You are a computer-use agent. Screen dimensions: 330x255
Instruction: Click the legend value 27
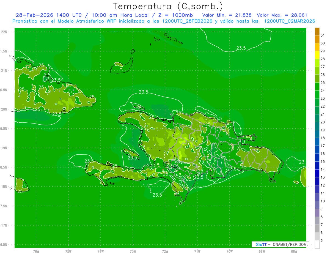pos(323,67)
